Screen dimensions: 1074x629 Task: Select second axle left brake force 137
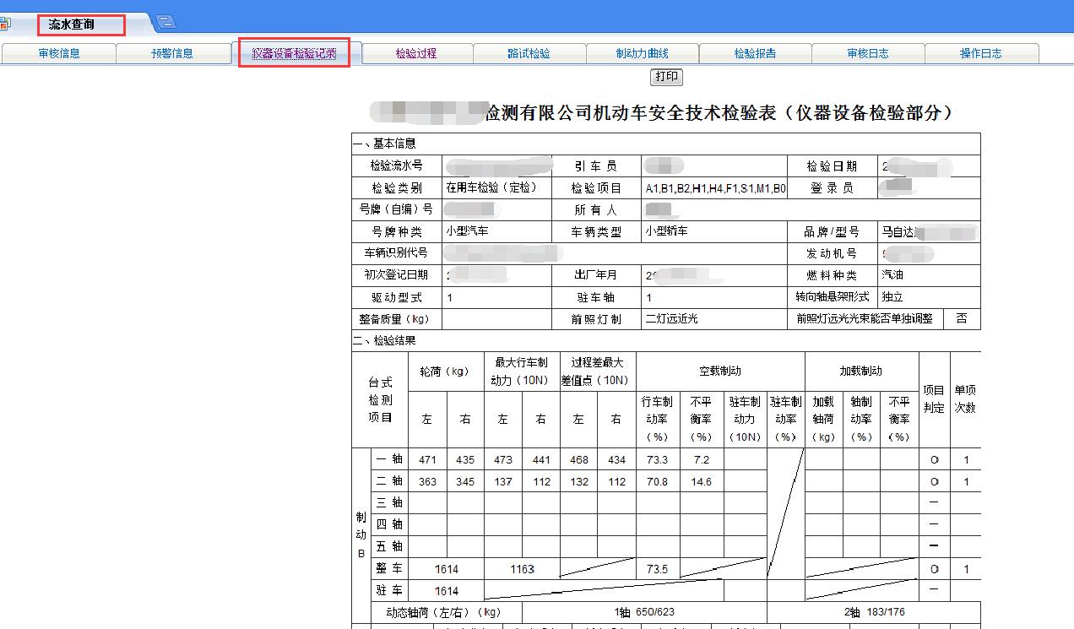coord(503,482)
